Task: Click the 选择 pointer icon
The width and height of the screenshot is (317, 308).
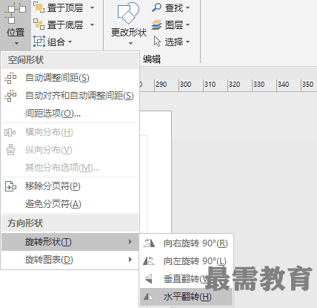Action: (x=157, y=42)
